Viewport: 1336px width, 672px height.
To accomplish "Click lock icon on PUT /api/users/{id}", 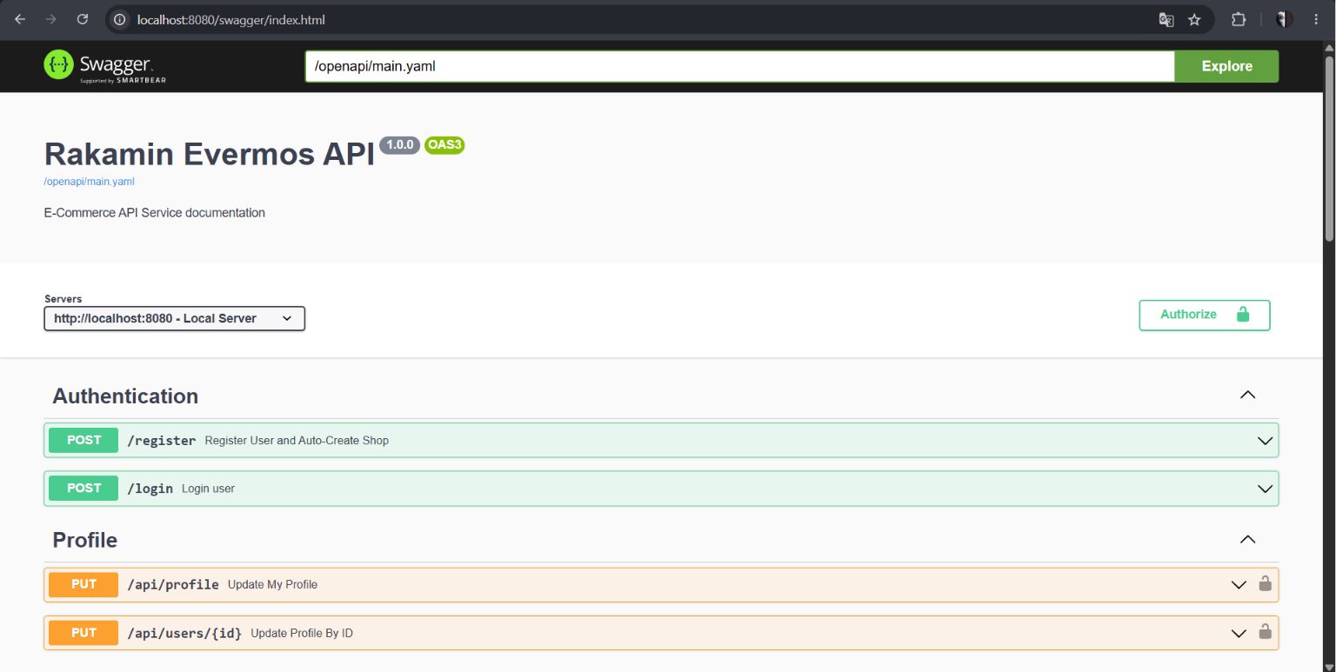I will point(1266,632).
